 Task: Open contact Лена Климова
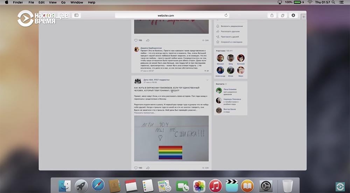point(230,89)
